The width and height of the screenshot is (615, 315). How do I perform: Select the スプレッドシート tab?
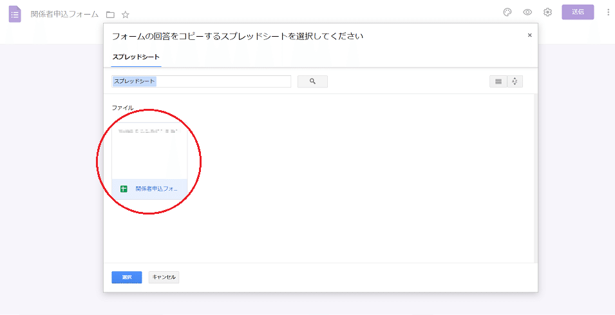(x=136, y=57)
